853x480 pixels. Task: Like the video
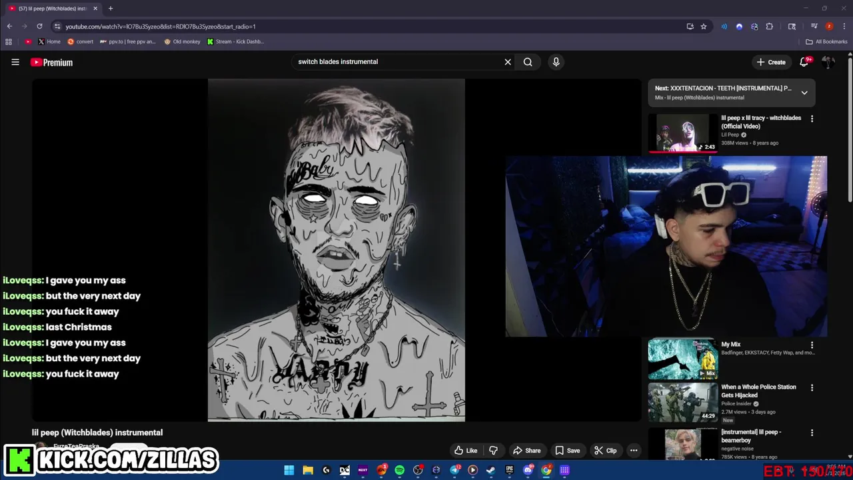pos(466,451)
